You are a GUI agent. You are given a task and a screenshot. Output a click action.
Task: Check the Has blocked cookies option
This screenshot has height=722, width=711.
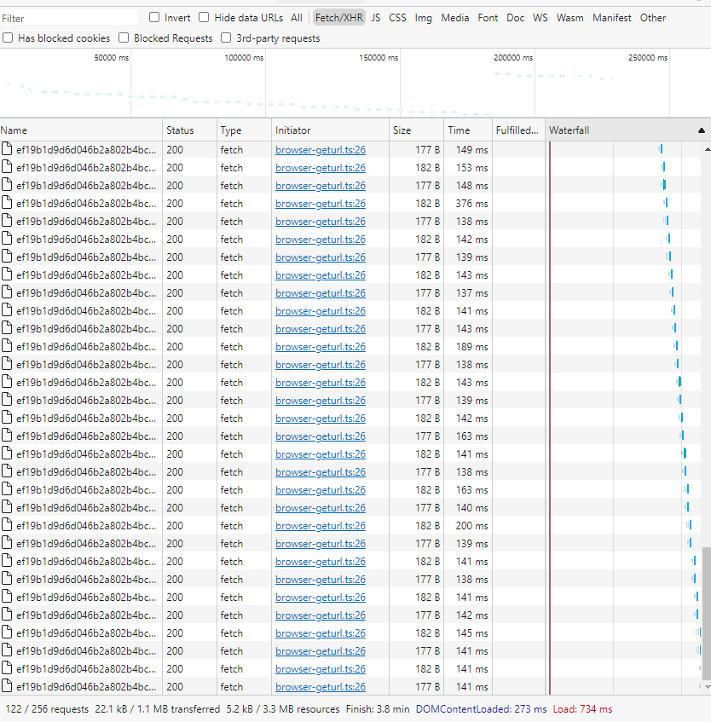(8, 38)
